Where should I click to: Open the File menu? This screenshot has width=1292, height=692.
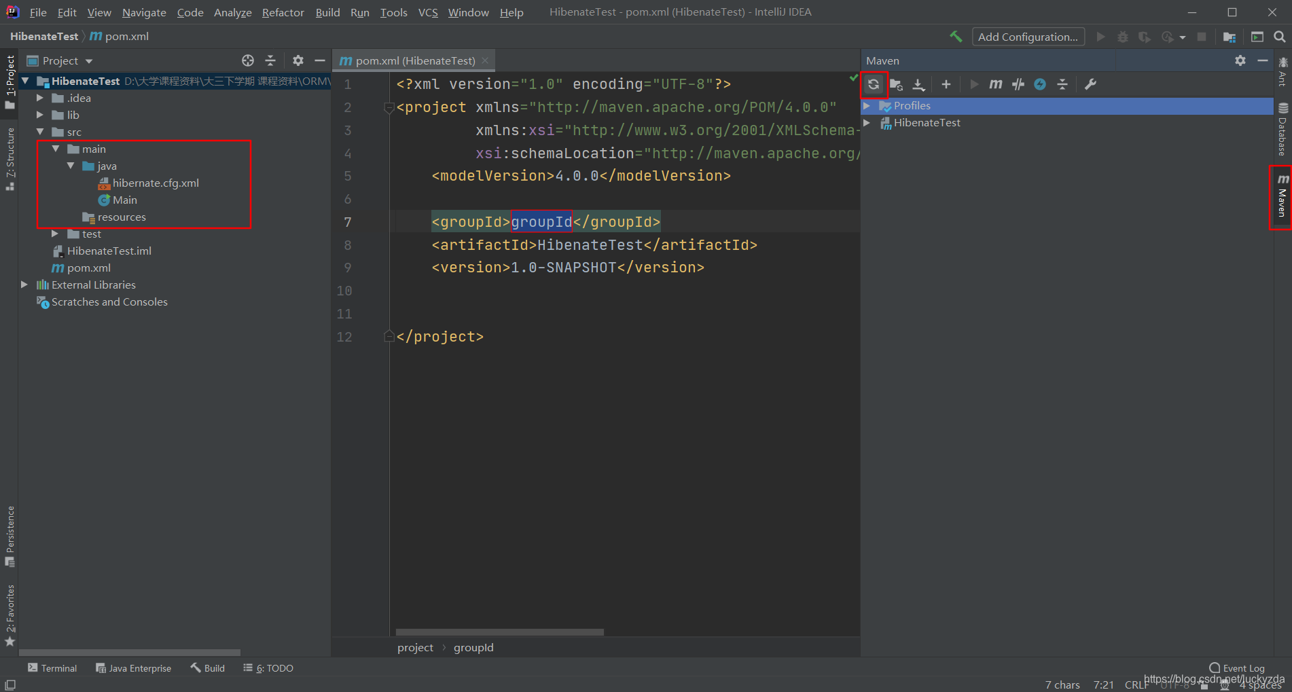coord(38,12)
